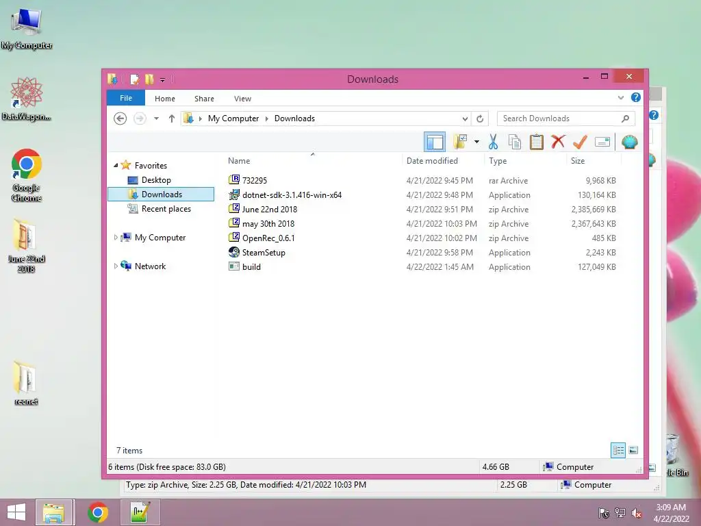Screen dimensions: 701x526
Task: Switch to the Share ribbon tab
Action: click(204, 99)
